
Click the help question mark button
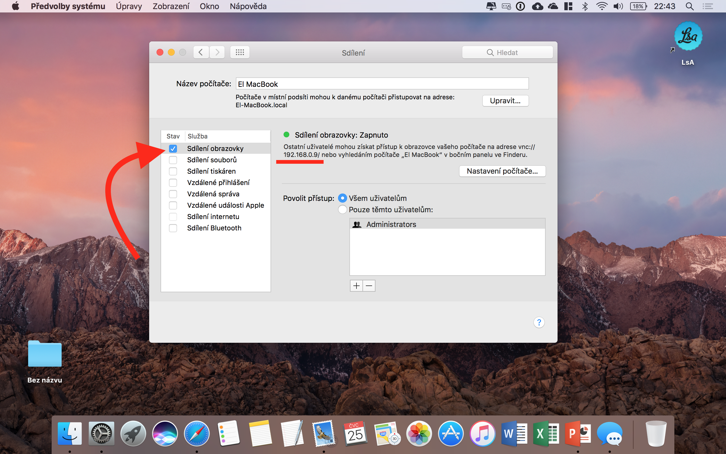pyautogui.click(x=539, y=322)
